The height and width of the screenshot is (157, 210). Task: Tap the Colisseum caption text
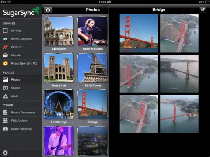(x=59, y=49)
